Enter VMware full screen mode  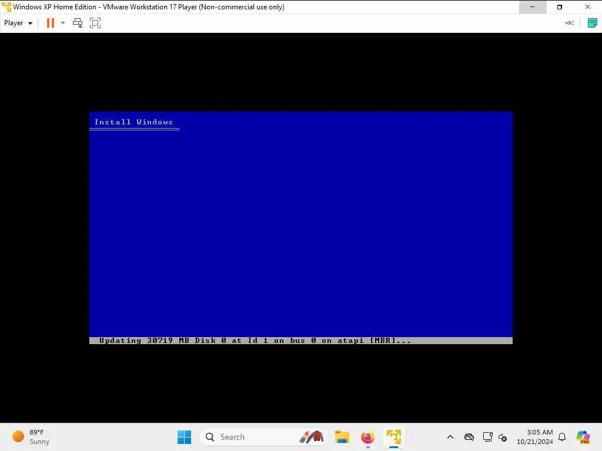(x=95, y=23)
